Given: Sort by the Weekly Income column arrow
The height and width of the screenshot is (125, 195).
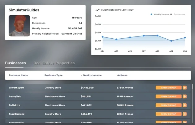Looking at the screenshot, I should [x=82, y=75].
